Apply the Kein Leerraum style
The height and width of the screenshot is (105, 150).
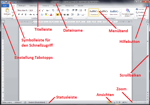104,12
